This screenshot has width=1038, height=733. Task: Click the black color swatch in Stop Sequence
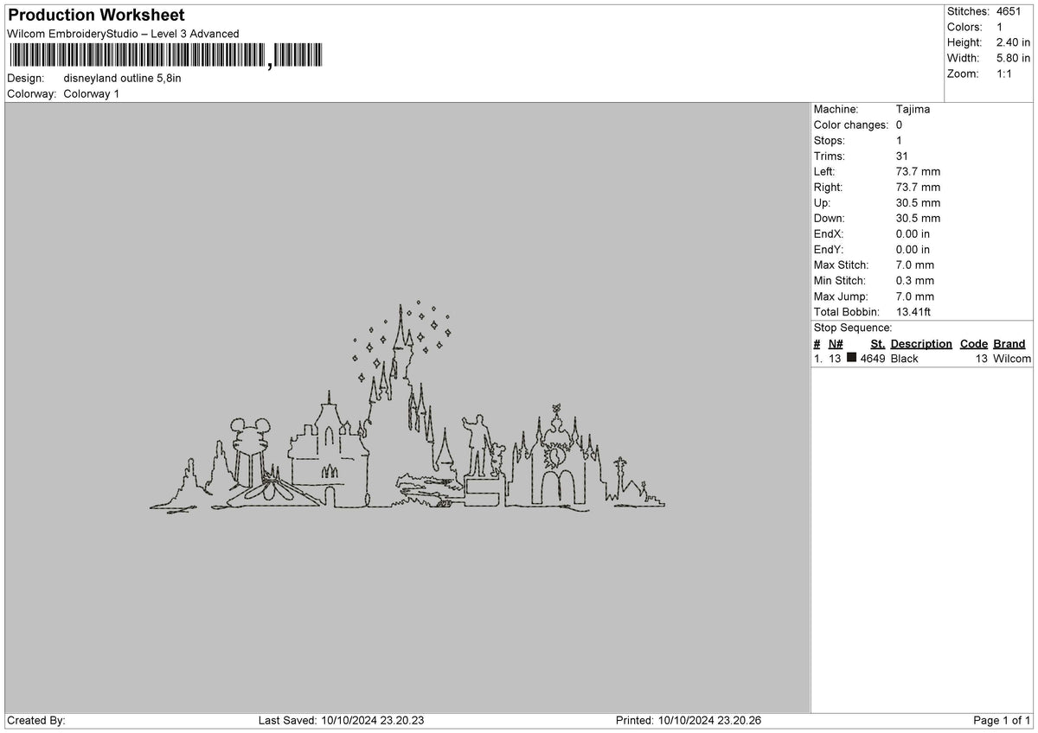(852, 358)
